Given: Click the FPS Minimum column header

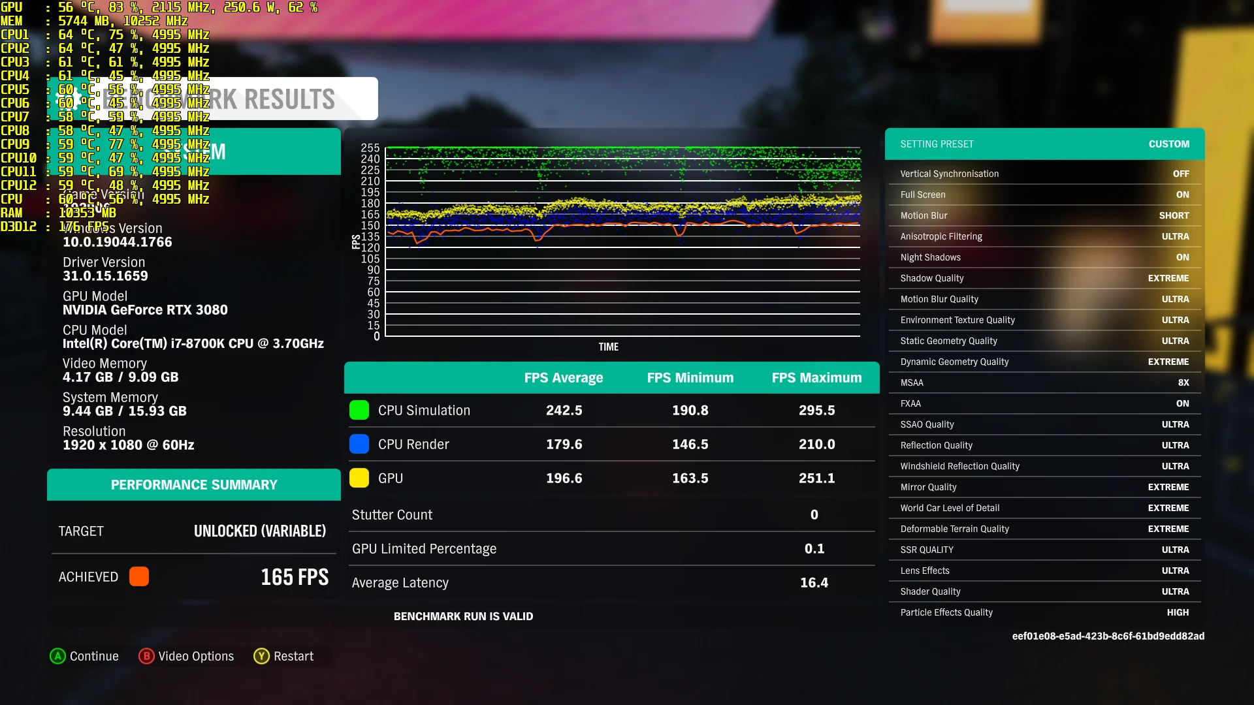Looking at the screenshot, I should pos(690,377).
